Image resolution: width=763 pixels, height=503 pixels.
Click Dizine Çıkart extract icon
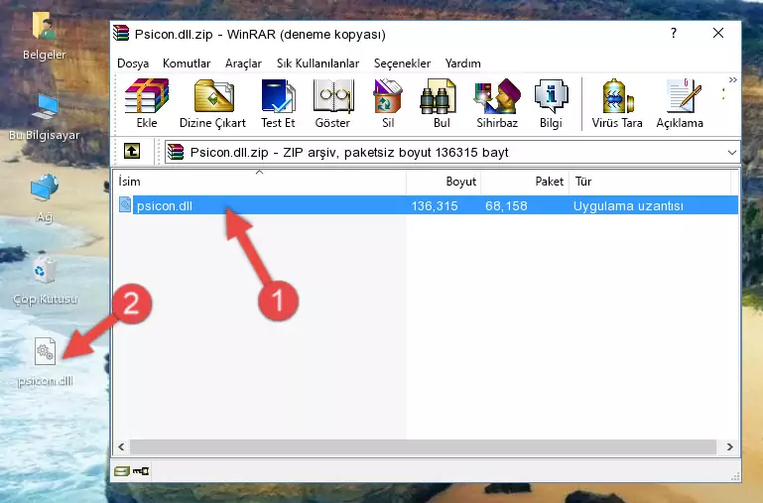pyautogui.click(x=212, y=103)
